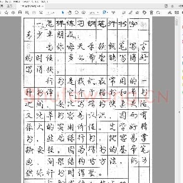Select the open document tab
The image size is (183, 183).
(30, 6)
